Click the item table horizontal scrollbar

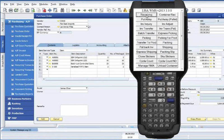point(87,79)
